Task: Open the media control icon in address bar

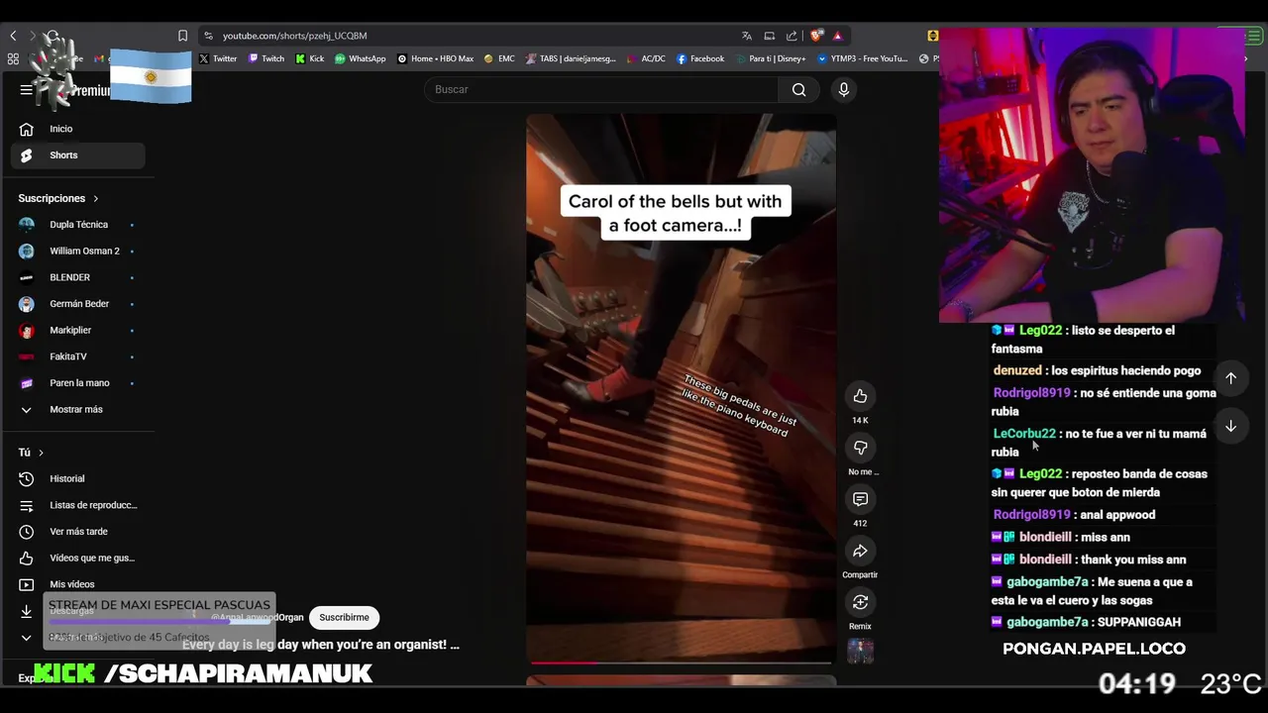Action: click(770, 36)
